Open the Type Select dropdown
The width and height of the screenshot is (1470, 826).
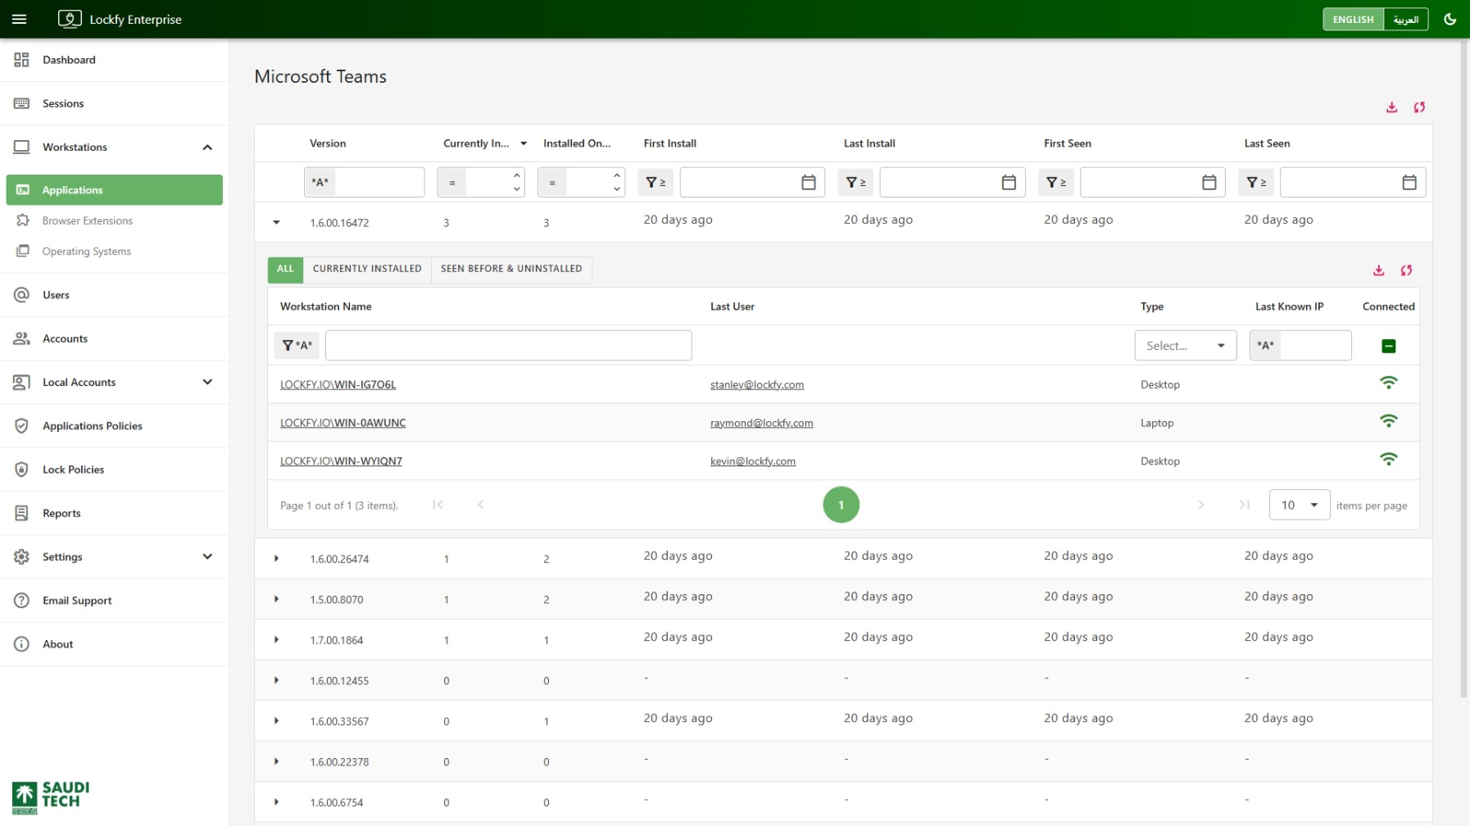coord(1185,346)
